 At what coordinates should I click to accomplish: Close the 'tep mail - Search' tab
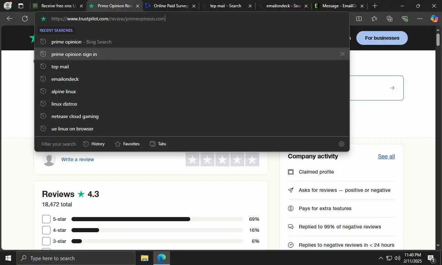[x=250, y=6]
